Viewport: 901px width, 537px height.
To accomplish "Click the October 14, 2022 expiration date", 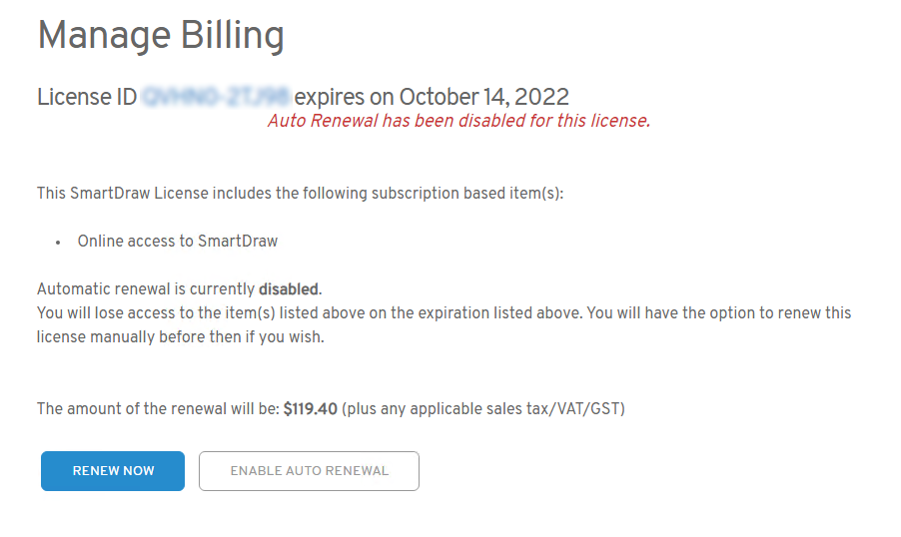I will pyautogui.click(x=484, y=97).
